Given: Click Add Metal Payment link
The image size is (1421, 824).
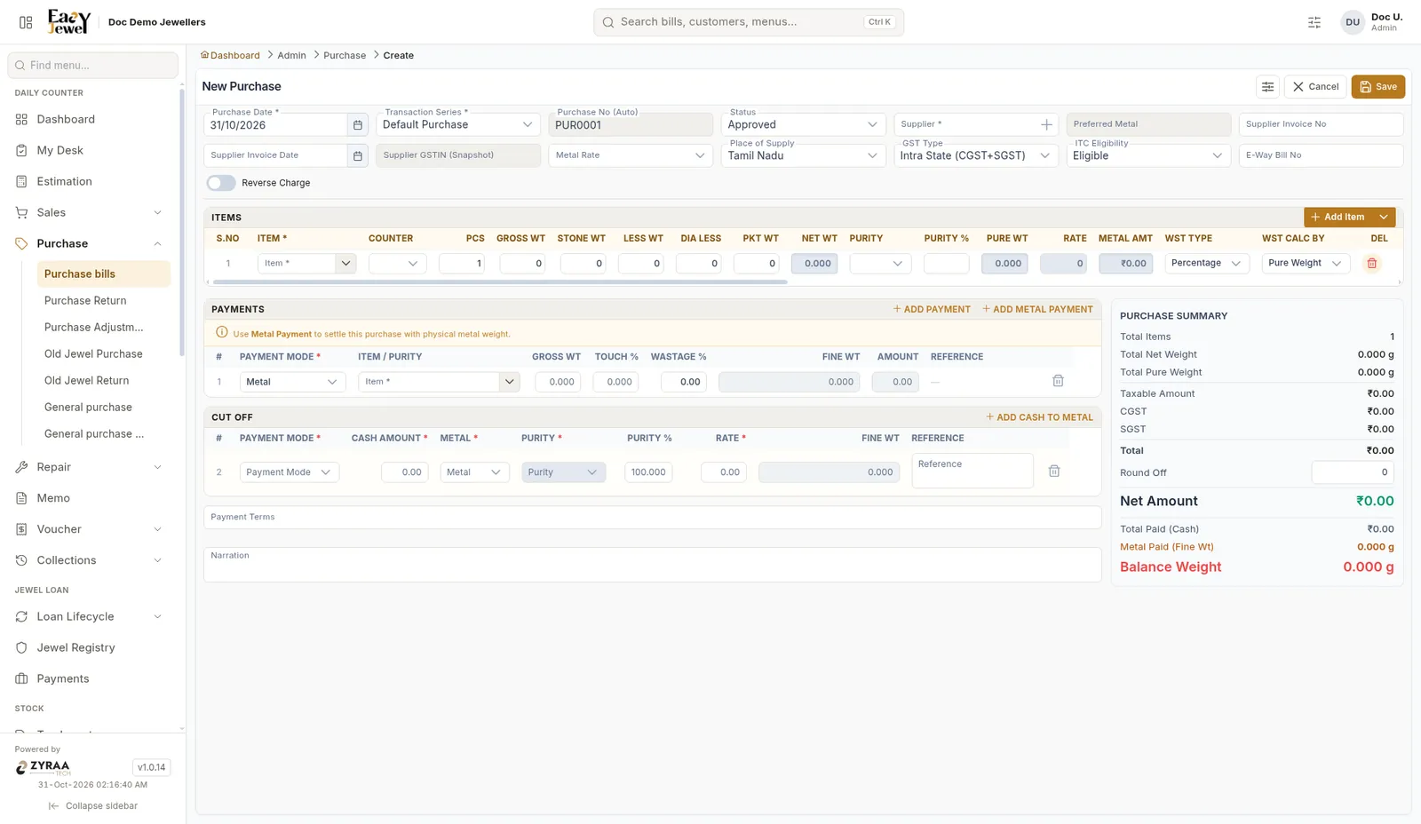Looking at the screenshot, I should (x=1037, y=310).
